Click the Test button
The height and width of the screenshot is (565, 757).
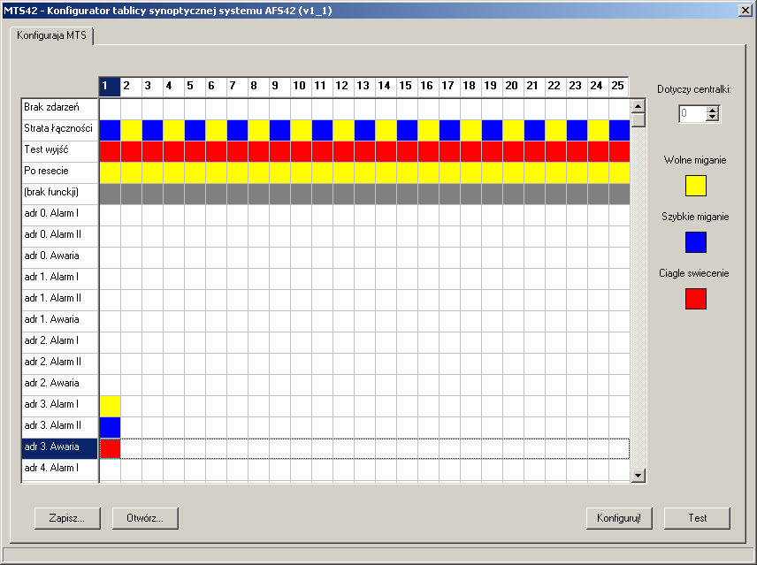point(697,518)
